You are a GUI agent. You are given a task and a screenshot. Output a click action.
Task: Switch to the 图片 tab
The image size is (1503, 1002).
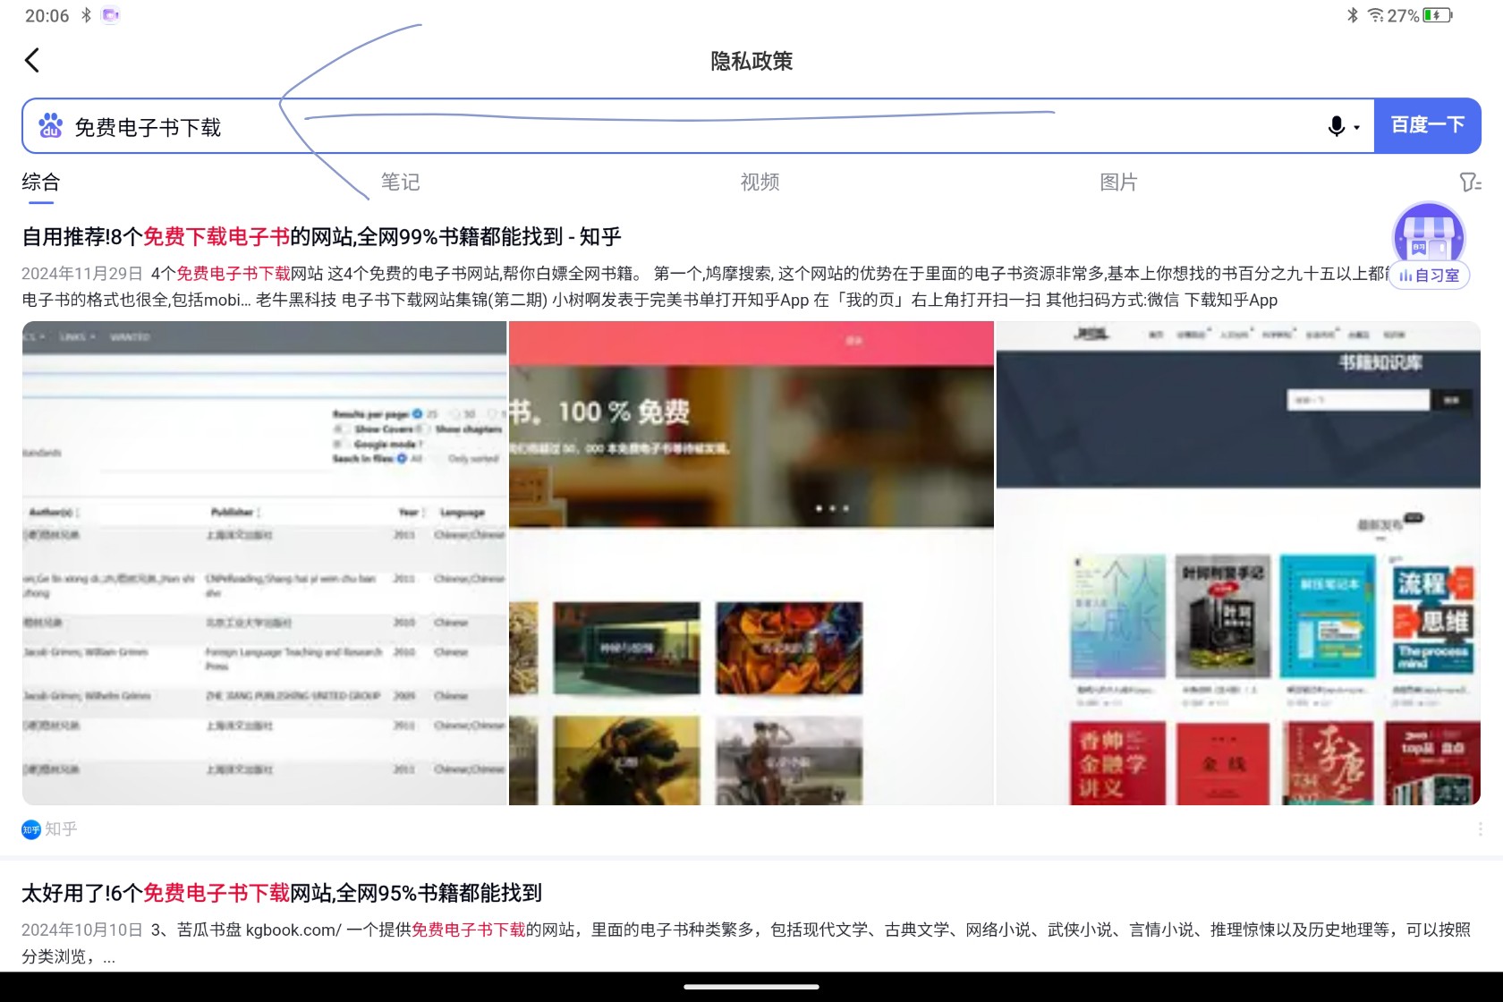1118,183
